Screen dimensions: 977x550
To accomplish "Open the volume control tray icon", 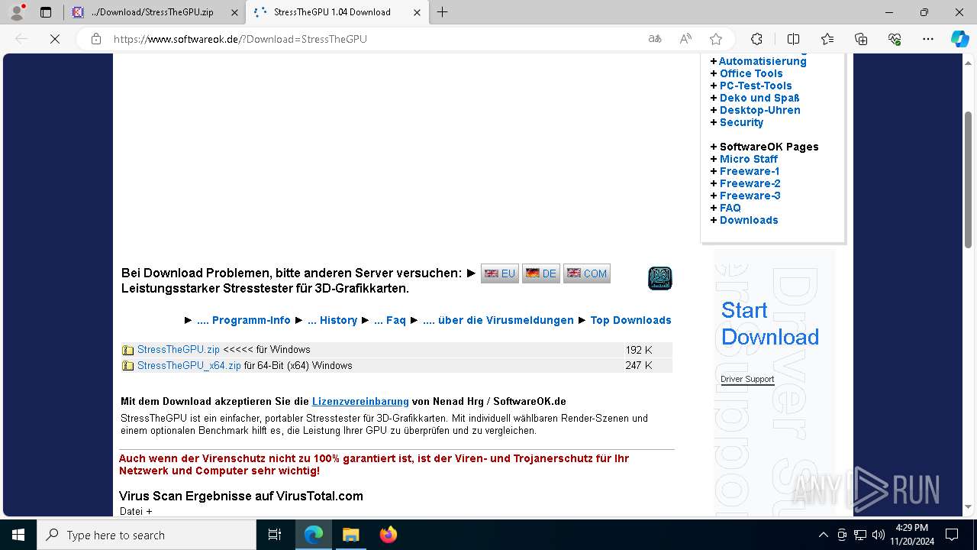I will (878, 535).
